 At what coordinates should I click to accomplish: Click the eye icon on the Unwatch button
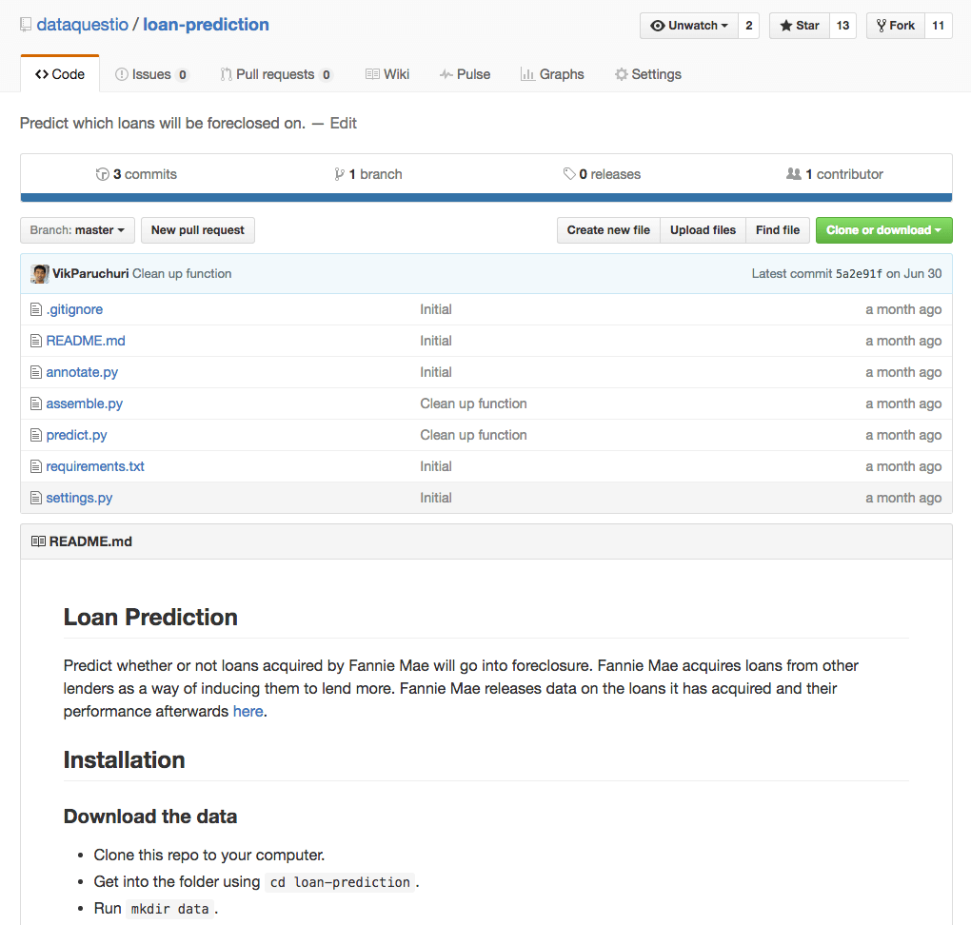[x=661, y=26]
